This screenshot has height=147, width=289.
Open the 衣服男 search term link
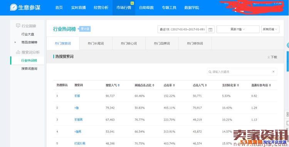79,120
